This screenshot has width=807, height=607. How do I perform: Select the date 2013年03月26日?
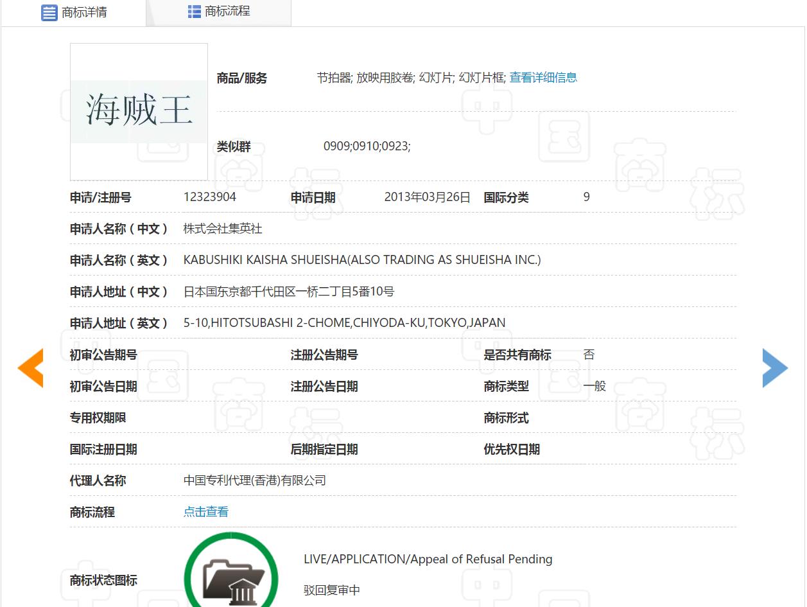(x=428, y=197)
